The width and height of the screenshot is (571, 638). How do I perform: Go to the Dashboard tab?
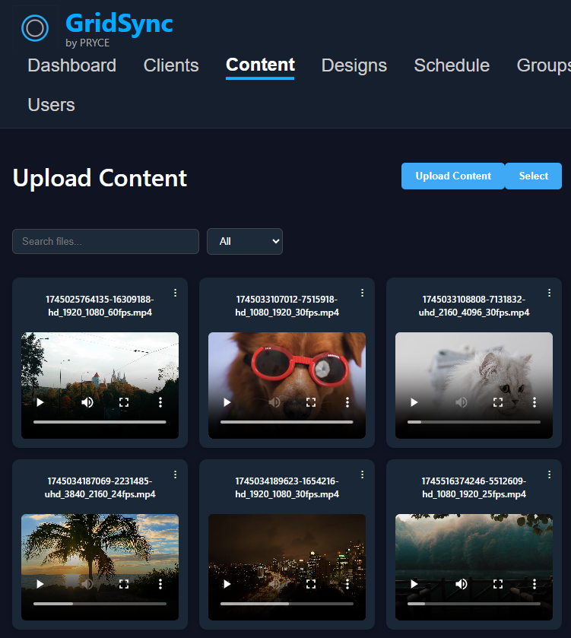(72, 65)
